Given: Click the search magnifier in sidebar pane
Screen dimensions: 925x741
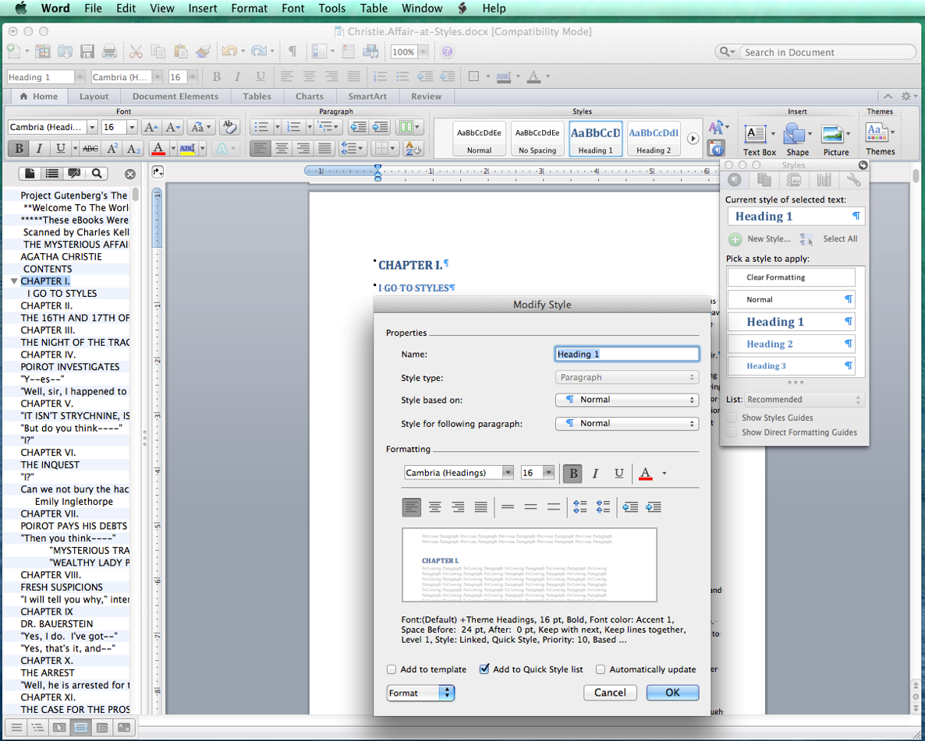Looking at the screenshot, I should coord(97,174).
